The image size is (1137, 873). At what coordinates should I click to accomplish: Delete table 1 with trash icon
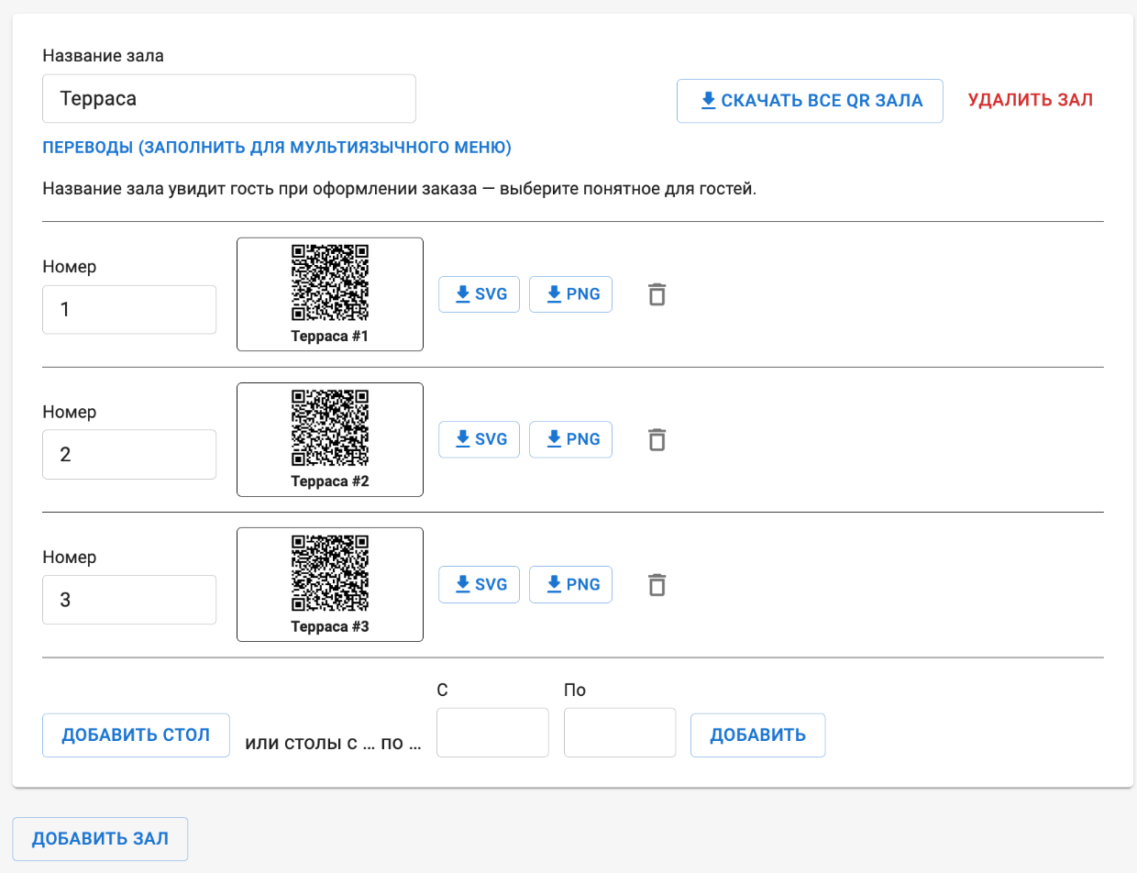pos(657,294)
